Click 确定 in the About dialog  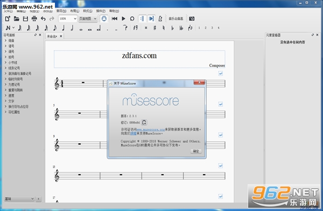coord(196,151)
